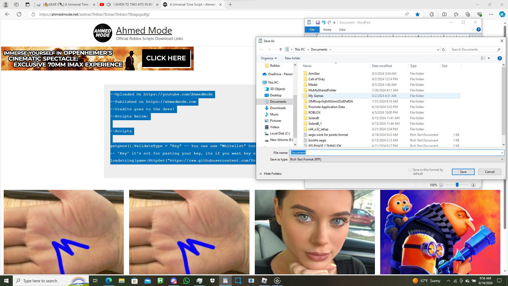
Task: Toggle Save in this format by default checkbox
Action: 410,170
